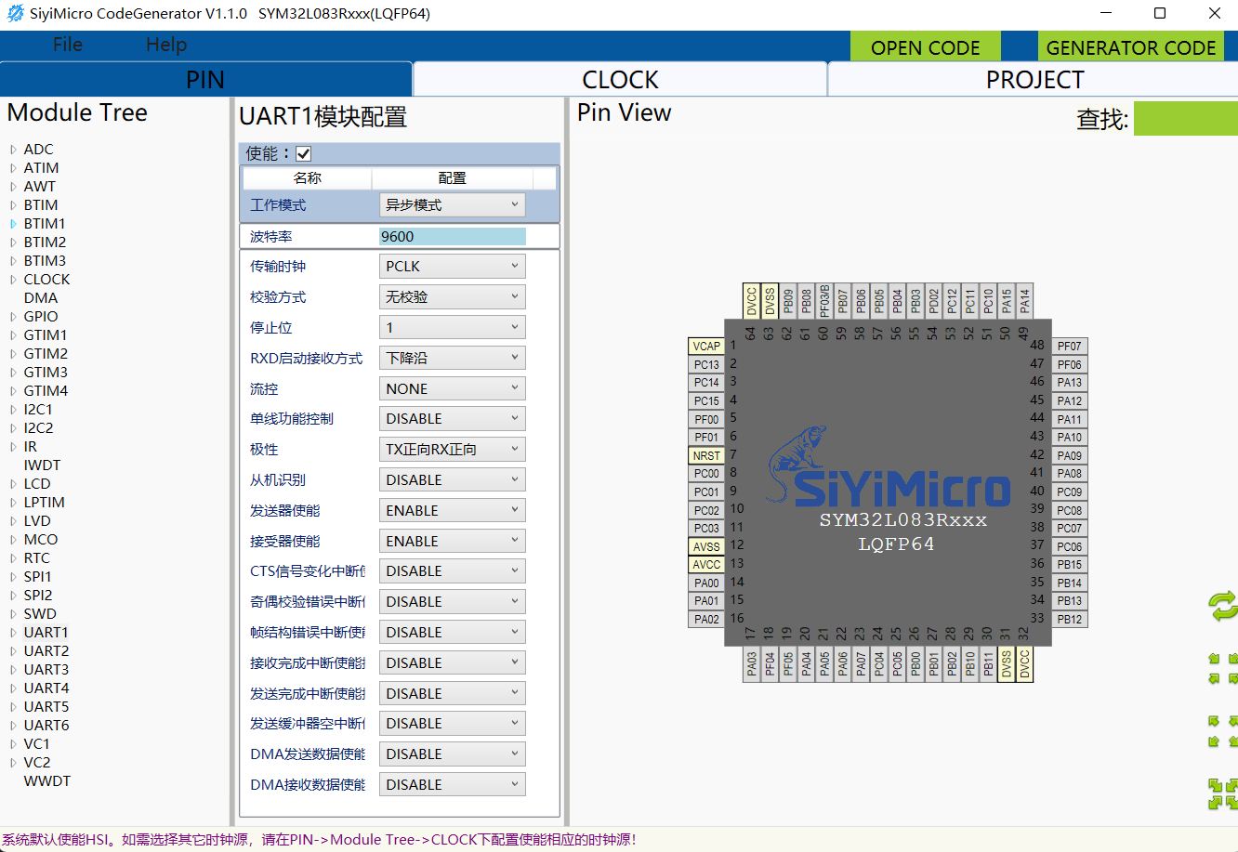
Task: Click pin PB12 on the chip
Action: tap(1070, 619)
